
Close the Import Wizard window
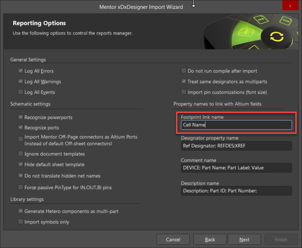pyautogui.click(x=290, y=5)
